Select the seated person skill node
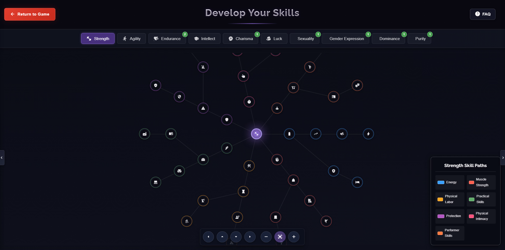 [310, 201]
